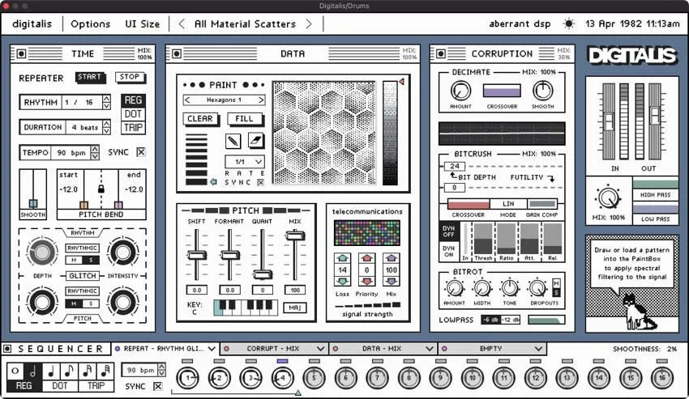The width and height of the screenshot is (689, 399).
Task: Go to previous preset with left chevron
Action: 182,23
